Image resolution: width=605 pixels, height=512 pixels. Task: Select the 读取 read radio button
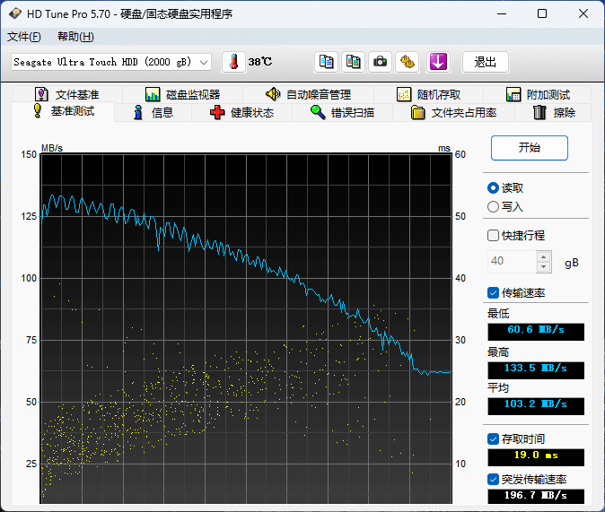tap(493, 187)
